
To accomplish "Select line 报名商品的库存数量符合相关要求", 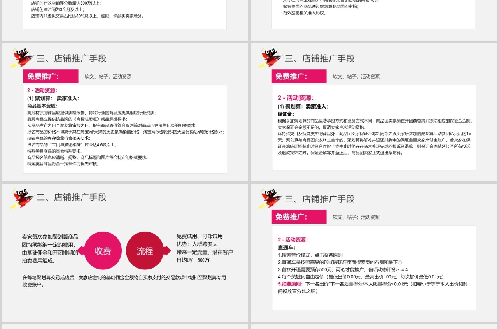I will point(58,138).
